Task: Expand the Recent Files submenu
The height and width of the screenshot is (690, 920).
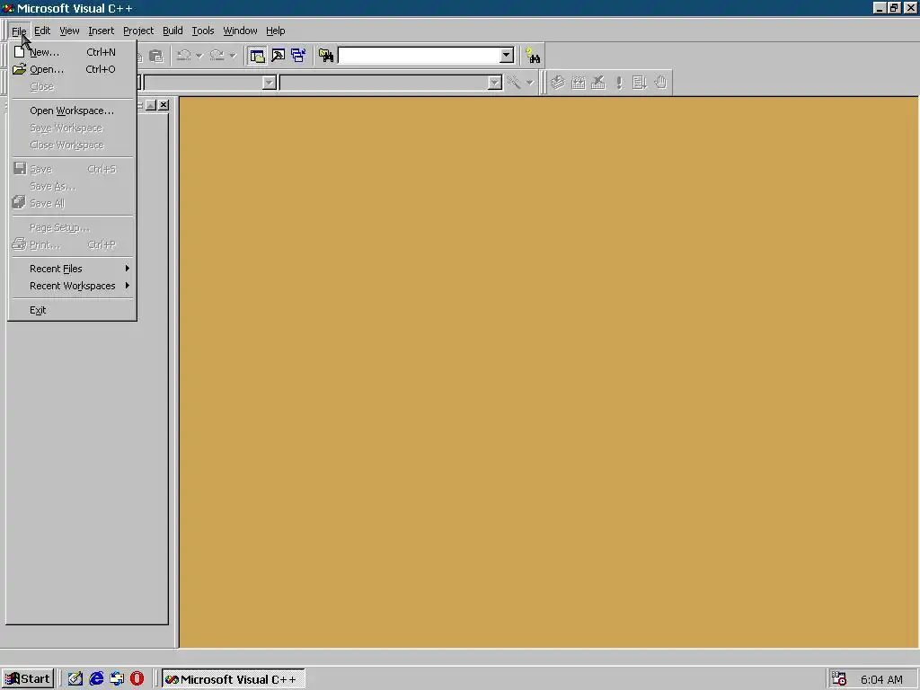Action: 73,269
